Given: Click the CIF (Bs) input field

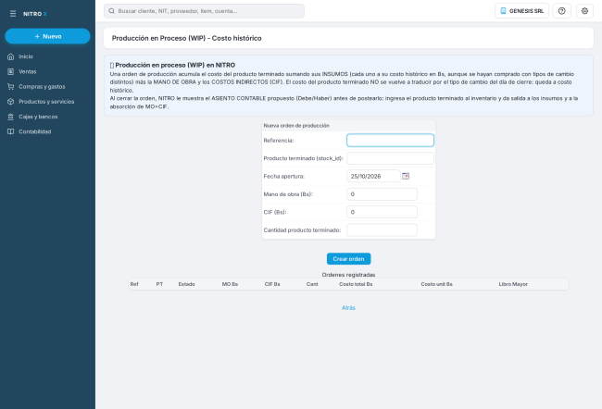Looking at the screenshot, I should point(382,212).
